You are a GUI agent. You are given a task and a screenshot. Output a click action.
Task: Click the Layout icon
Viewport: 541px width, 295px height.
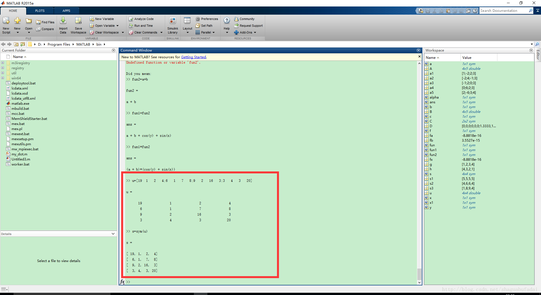pos(187,21)
